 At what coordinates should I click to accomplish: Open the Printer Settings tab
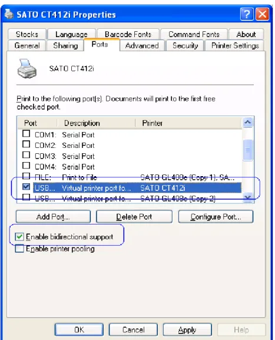point(235,45)
